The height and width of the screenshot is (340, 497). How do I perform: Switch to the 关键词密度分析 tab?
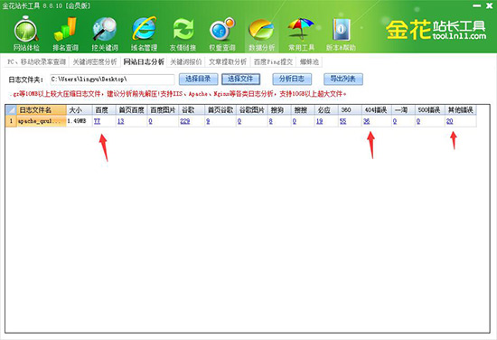95,61
